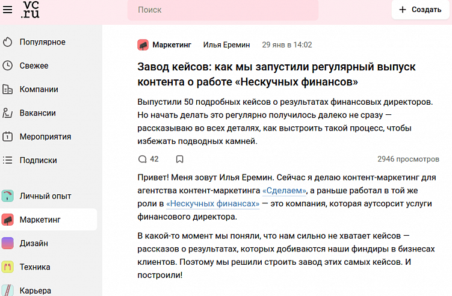Click the Компании building icon

[7, 90]
